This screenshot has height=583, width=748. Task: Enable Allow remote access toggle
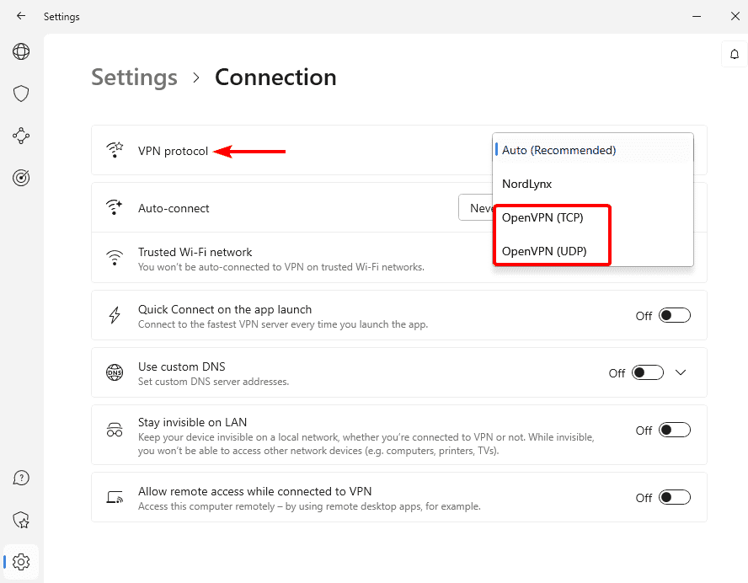(675, 497)
